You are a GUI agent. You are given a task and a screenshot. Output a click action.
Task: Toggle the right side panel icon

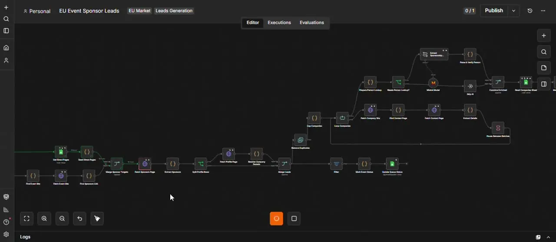[543, 84]
